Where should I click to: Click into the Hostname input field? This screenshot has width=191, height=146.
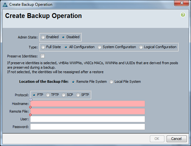88,104
